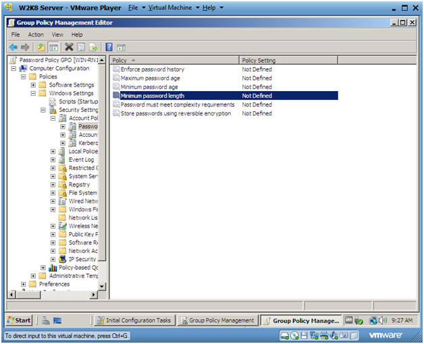Click the Up One Level folder icon
424x344 pixels.
click(x=41, y=47)
